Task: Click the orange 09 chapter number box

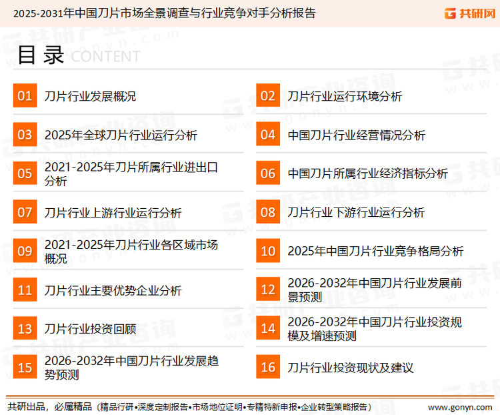Action: pos(25,251)
